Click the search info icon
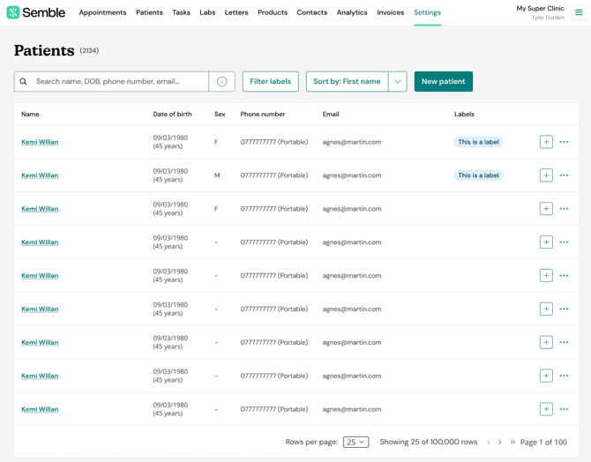The image size is (591, 462). pos(222,82)
